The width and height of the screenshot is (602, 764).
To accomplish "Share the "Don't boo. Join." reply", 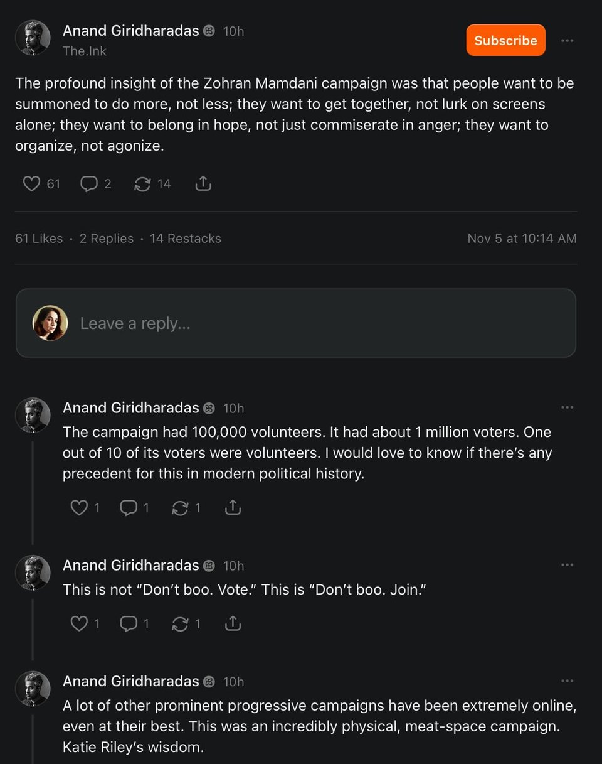I will point(232,623).
